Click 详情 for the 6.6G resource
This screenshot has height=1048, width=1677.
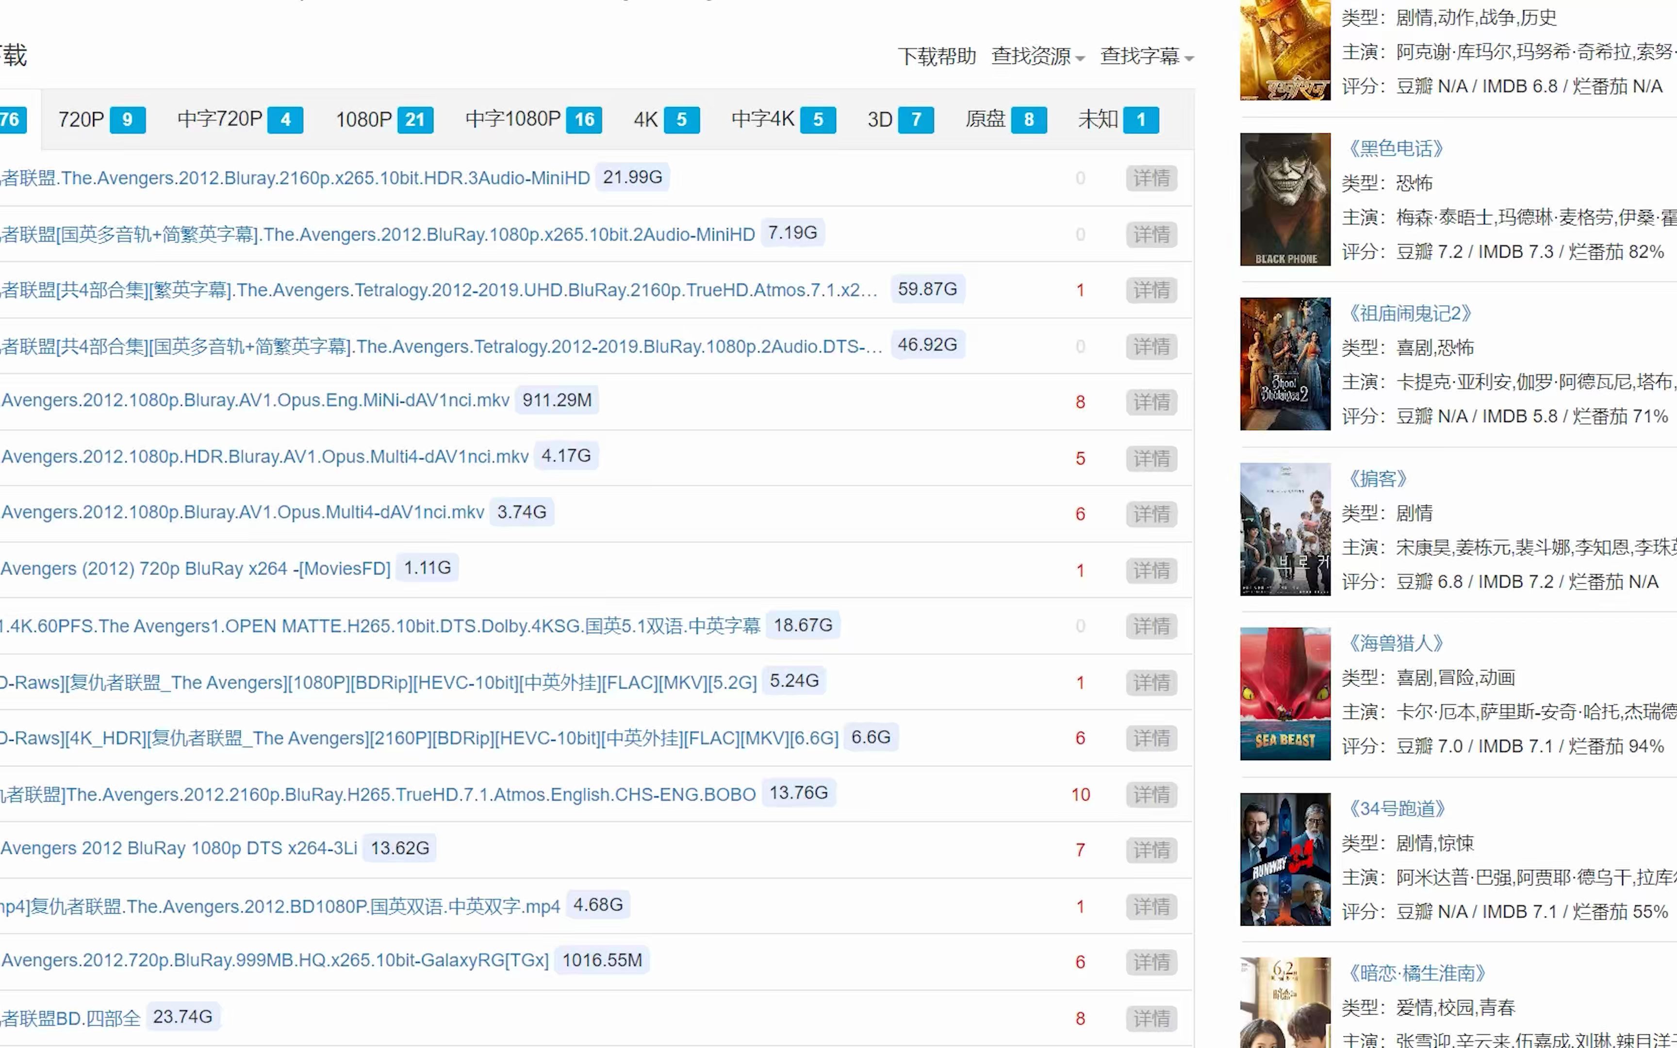pyautogui.click(x=1151, y=738)
